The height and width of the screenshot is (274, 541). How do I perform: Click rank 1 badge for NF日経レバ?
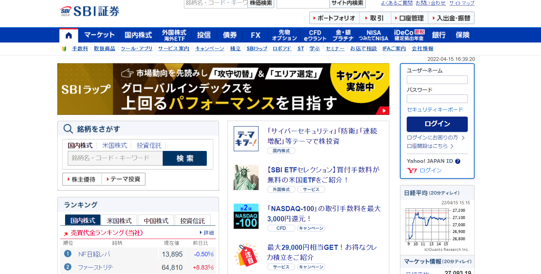pos(67,254)
